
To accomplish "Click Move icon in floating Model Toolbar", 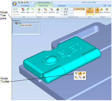I will [x=76, y=77].
